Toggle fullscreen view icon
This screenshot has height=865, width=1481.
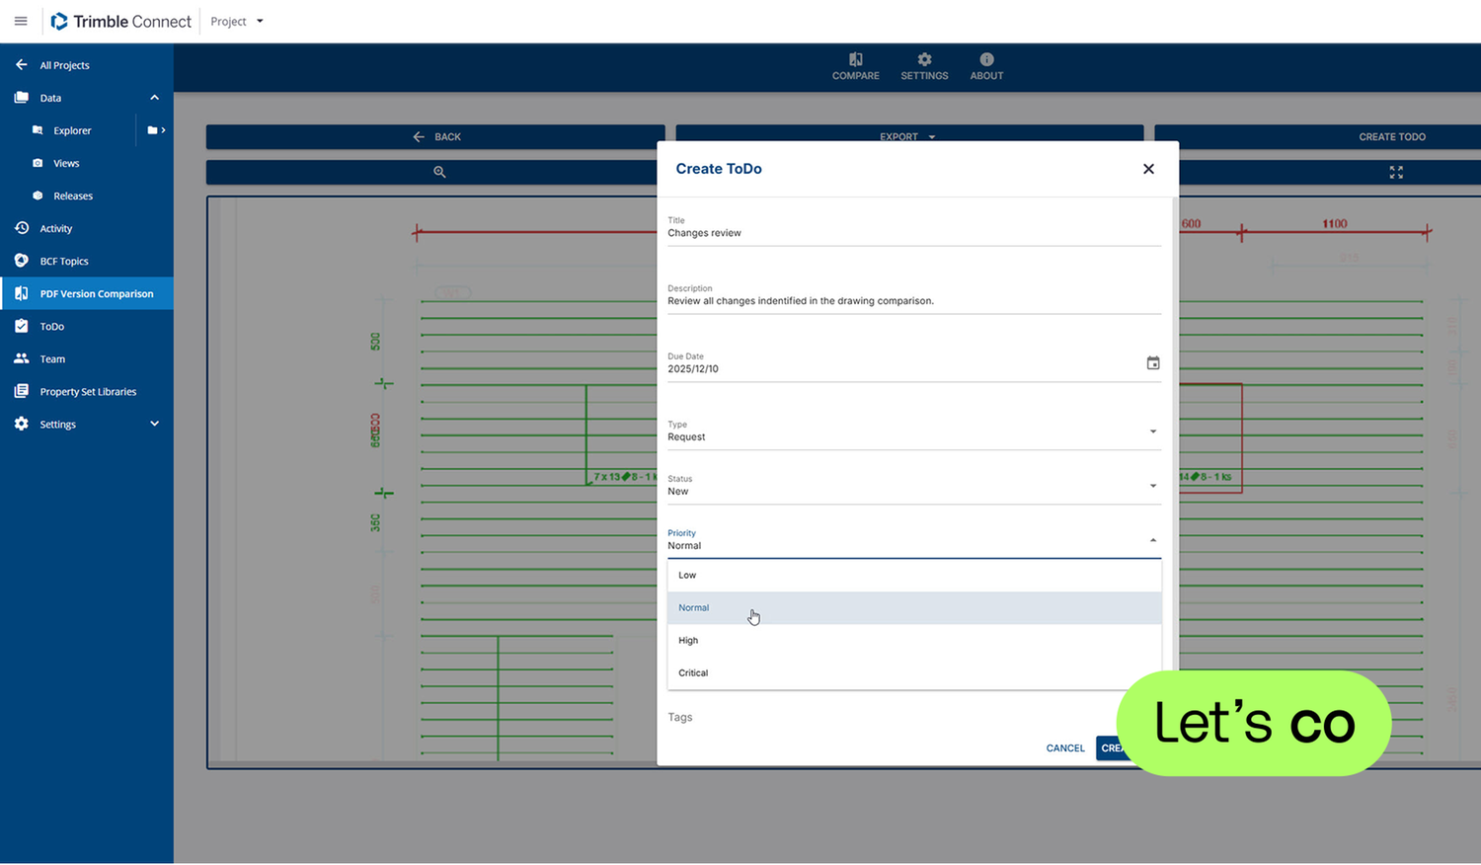1396,172
